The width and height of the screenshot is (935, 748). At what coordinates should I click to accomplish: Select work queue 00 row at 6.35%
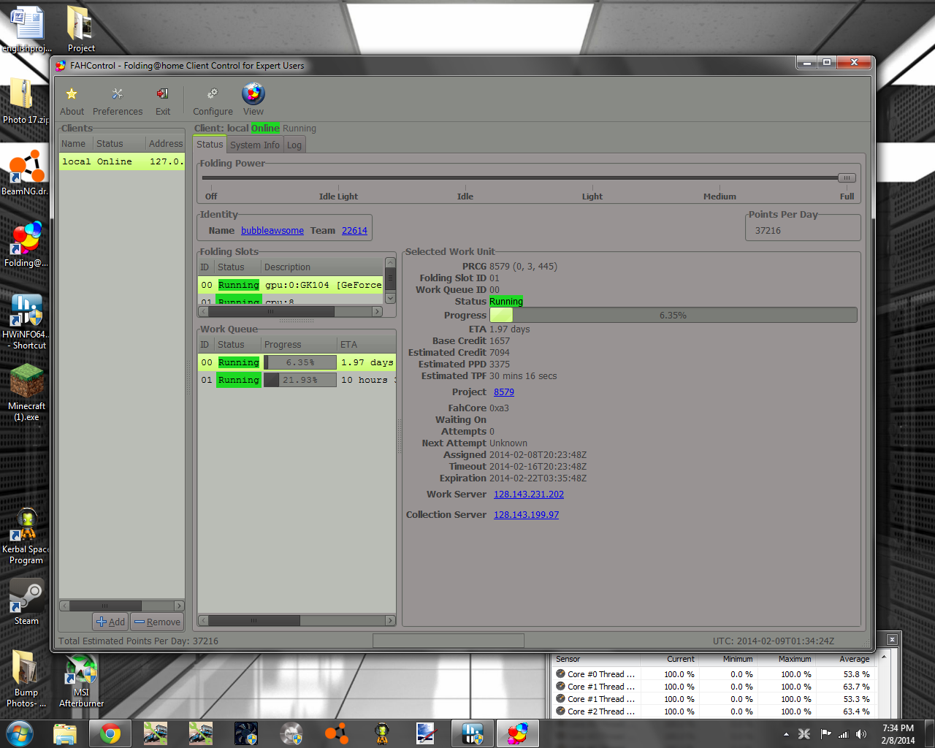pos(297,362)
